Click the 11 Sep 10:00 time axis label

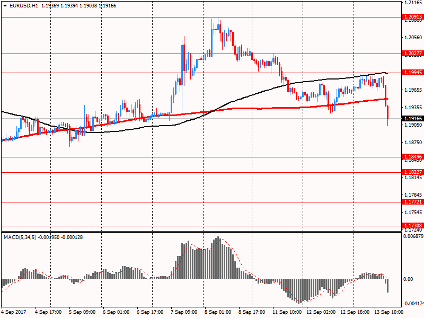(287, 312)
